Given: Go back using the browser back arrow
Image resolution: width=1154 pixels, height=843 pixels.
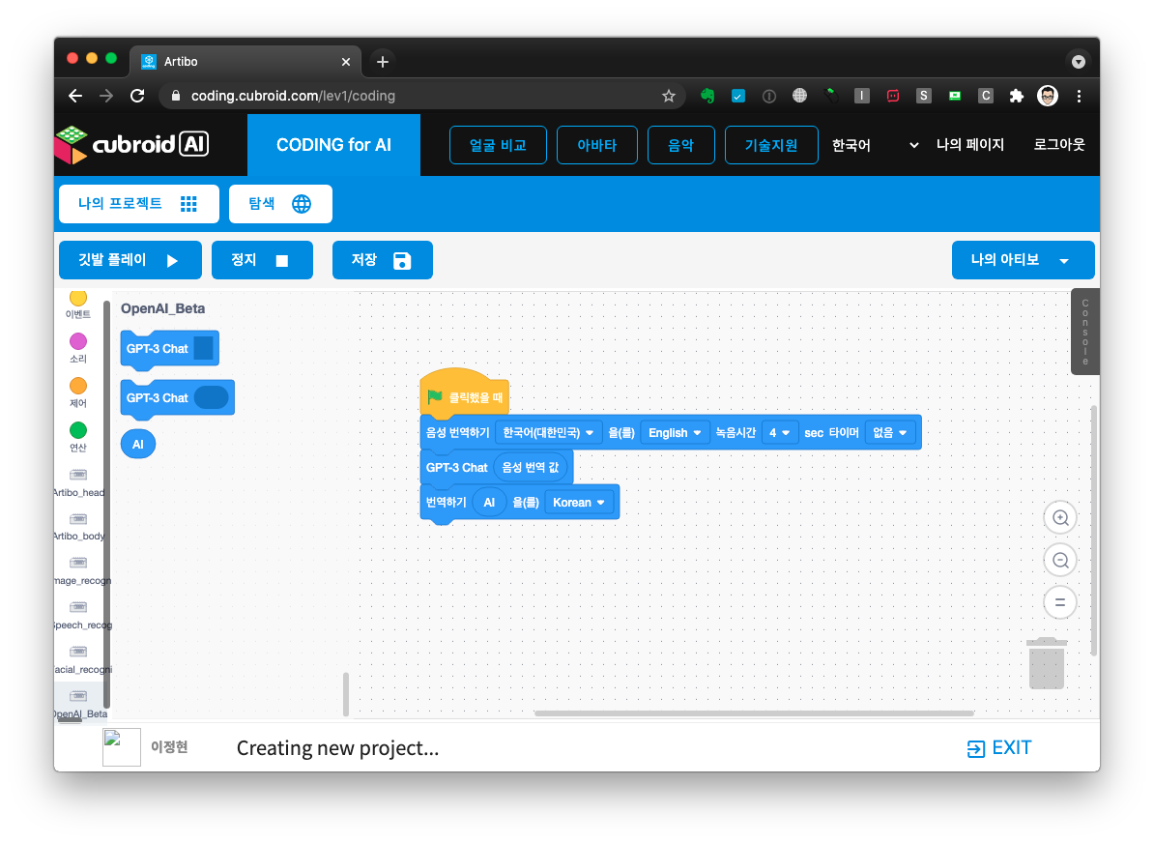Looking at the screenshot, I should pyautogui.click(x=75, y=96).
